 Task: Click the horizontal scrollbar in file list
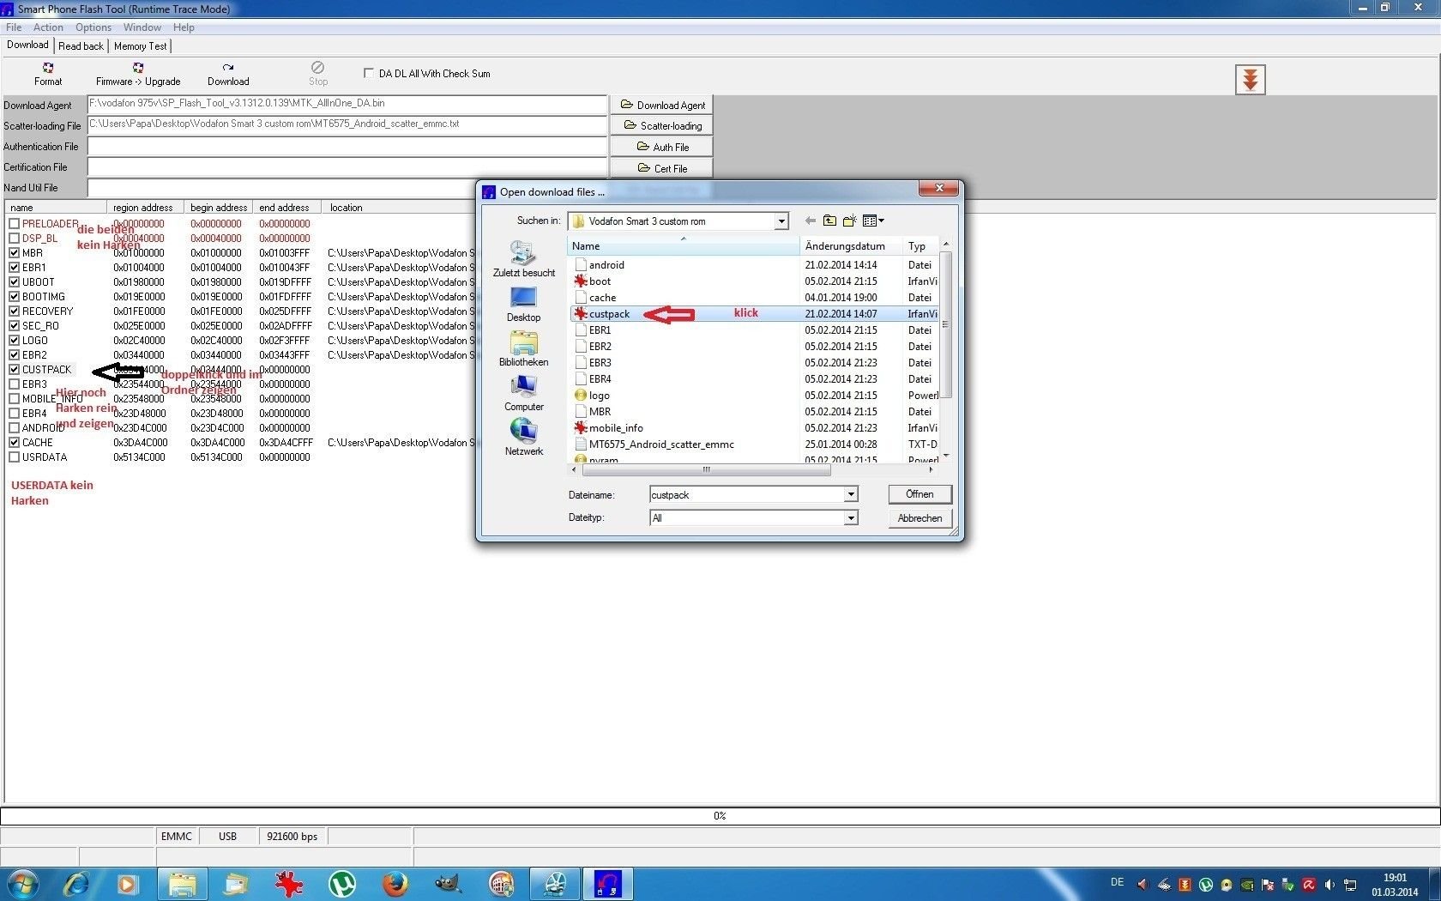click(x=706, y=470)
